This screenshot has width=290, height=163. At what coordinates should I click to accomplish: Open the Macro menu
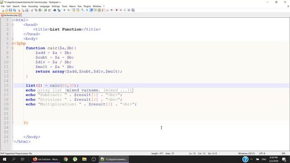[72, 6]
